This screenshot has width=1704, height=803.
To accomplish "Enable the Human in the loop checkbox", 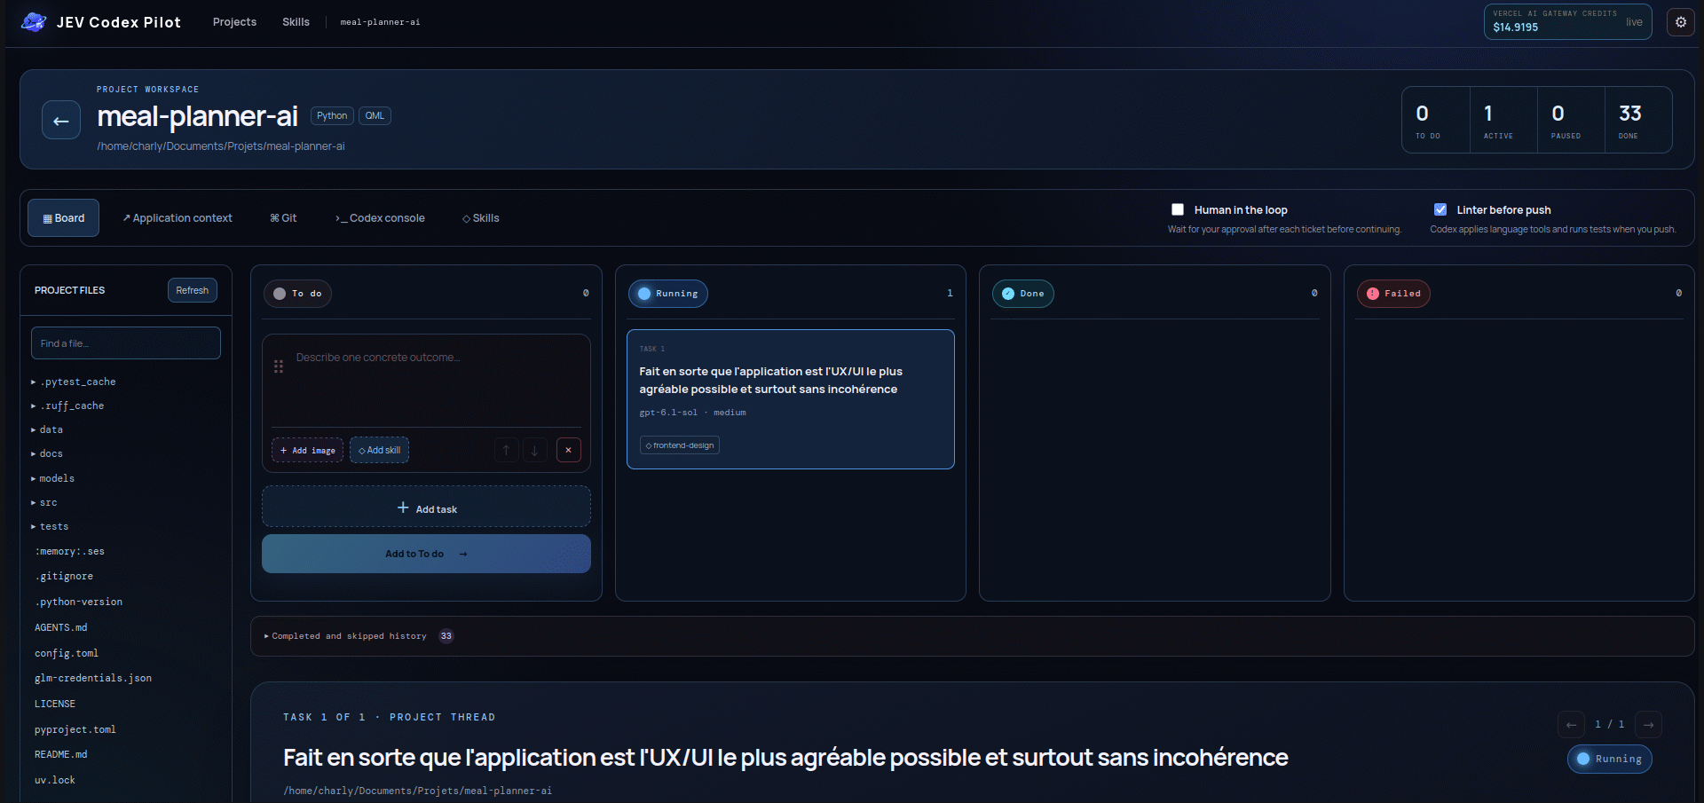I will [1178, 210].
